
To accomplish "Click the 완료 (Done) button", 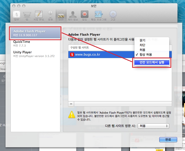I will pos(168,140).
